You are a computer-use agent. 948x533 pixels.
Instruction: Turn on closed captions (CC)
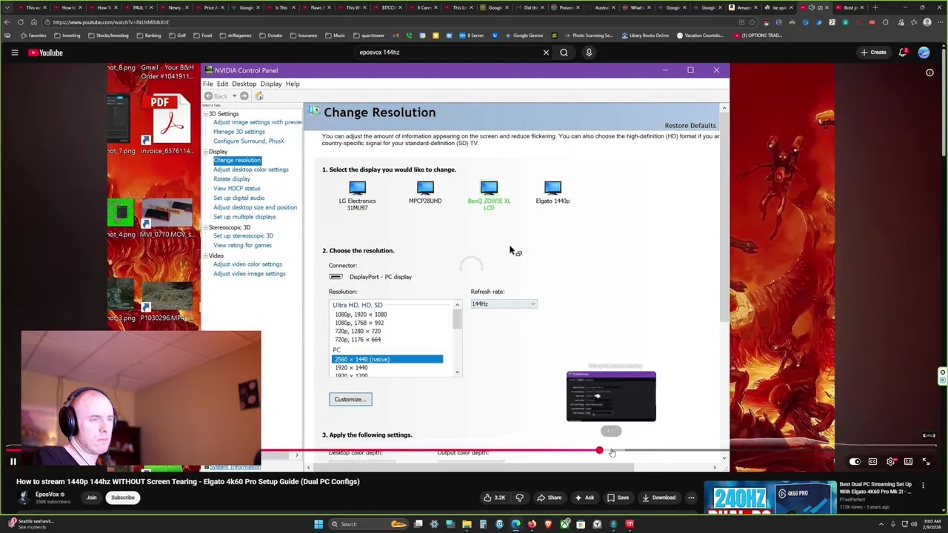point(872,461)
